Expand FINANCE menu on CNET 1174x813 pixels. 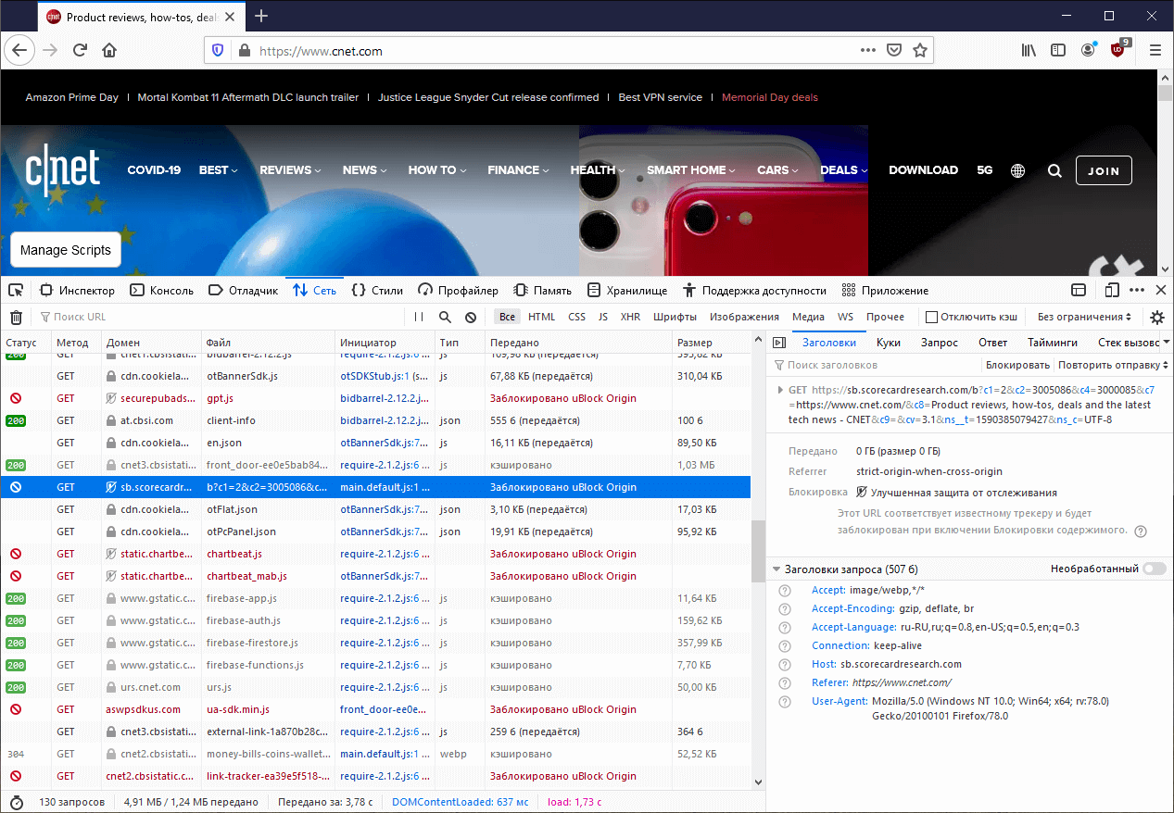coord(518,170)
